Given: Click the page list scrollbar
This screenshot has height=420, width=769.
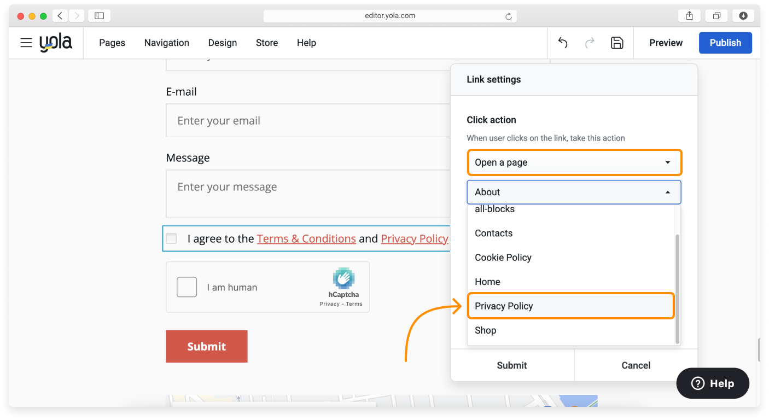Looking at the screenshot, I should coord(678,284).
